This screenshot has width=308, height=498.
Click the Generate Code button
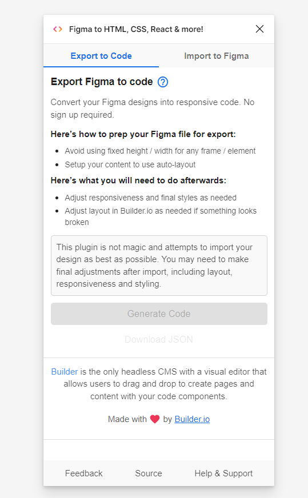[x=159, y=314]
